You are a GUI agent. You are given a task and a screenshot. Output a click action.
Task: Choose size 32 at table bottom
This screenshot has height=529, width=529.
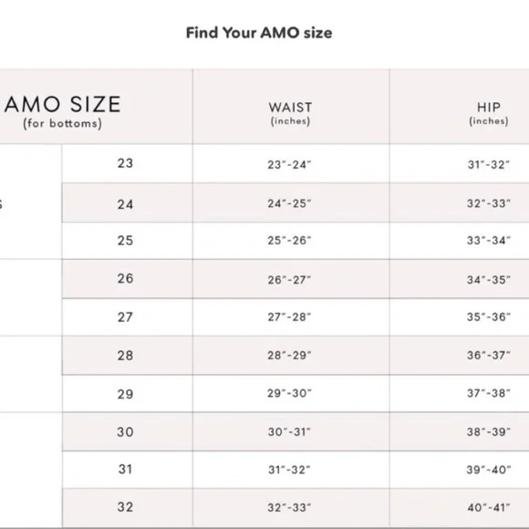[x=125, y=507]
